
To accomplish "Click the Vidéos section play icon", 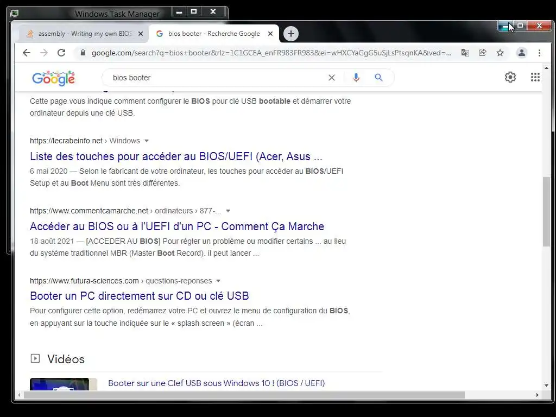I will (x=35, y=358).
